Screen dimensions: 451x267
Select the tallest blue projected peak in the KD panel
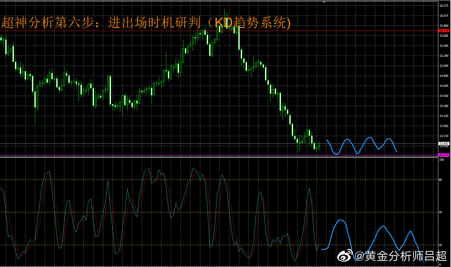[x=341, y=221]
